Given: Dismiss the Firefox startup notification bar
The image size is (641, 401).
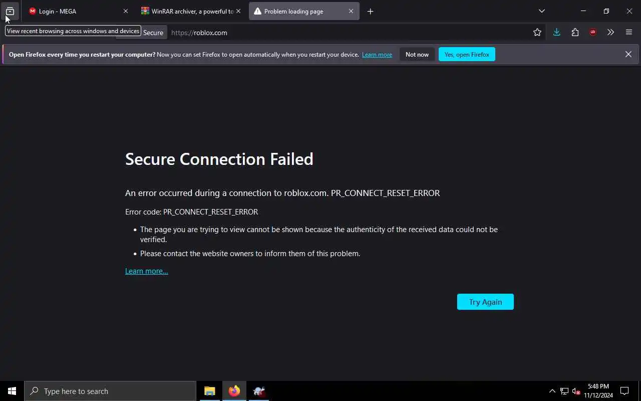Looking at the screenshot, I should 628,54.
